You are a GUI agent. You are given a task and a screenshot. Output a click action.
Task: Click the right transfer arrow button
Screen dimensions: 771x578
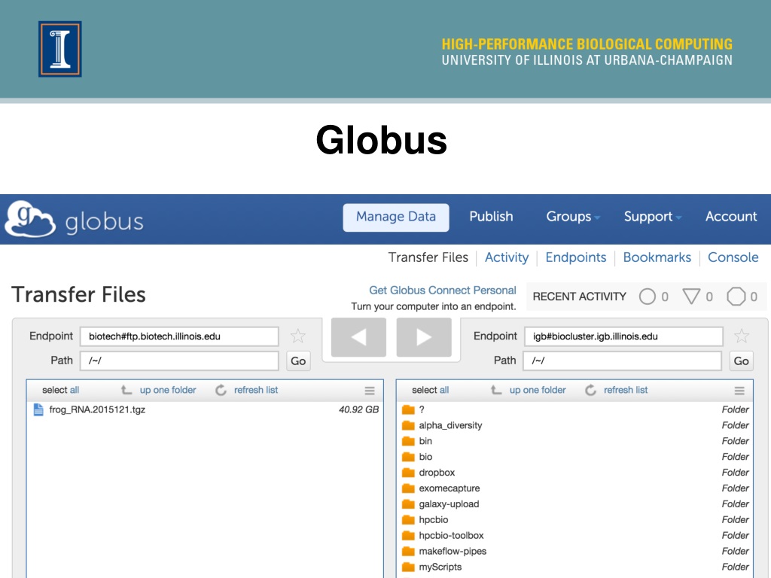(424, 337)
